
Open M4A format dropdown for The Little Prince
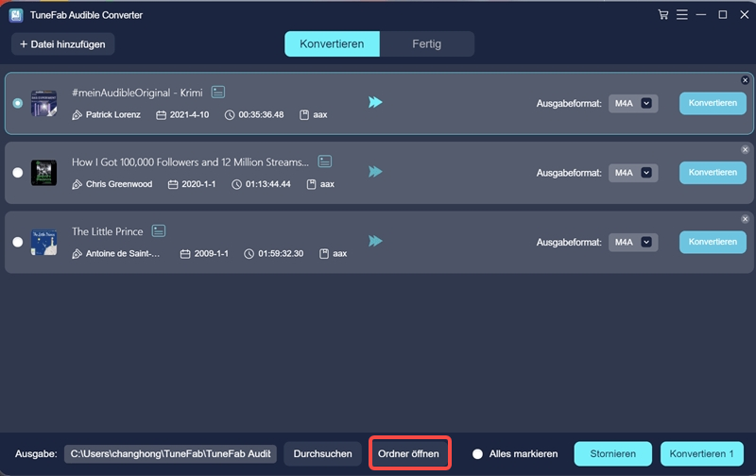633,242
